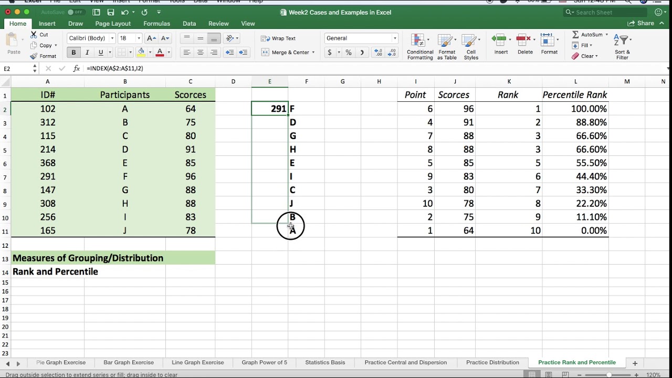Switch to the Formulas ribbon tab

[x=156, y=24]
